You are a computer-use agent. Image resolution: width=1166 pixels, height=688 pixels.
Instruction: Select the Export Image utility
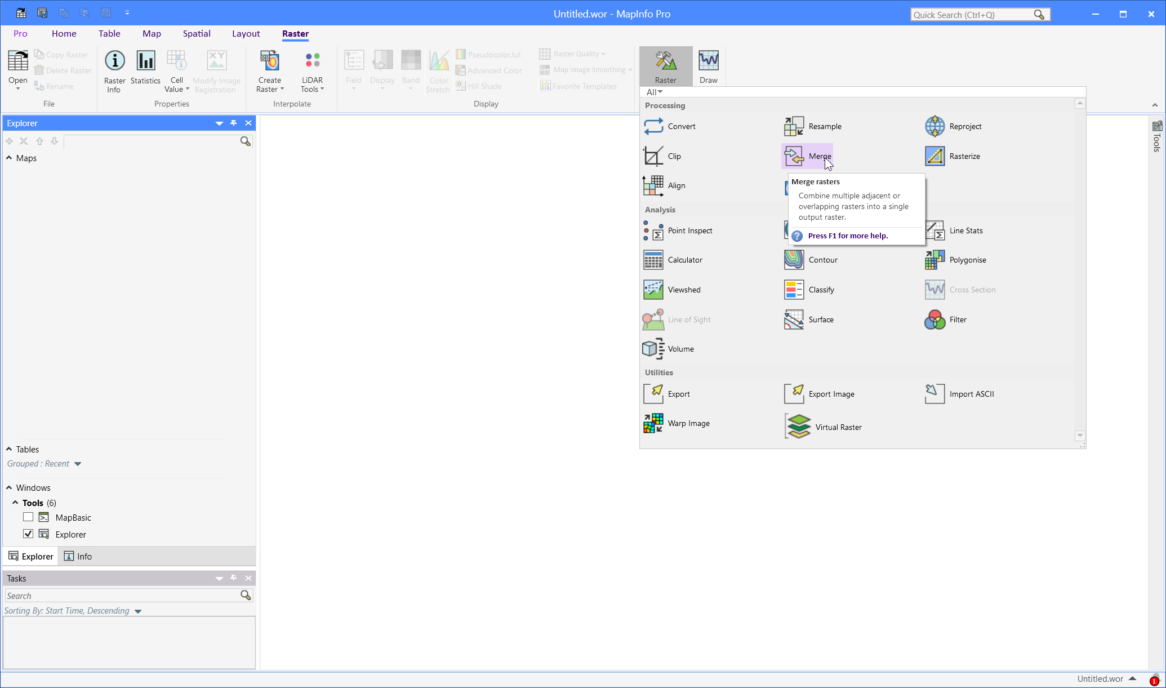click(820, 394)
